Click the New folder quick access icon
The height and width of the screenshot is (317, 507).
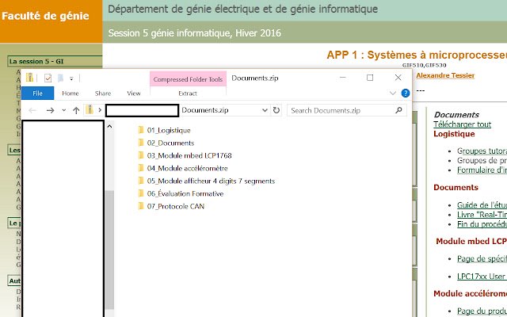click(x=60, y=78)
